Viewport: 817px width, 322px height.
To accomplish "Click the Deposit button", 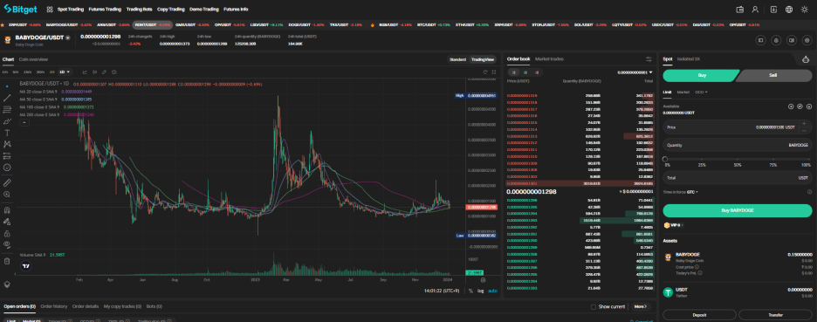I will (699, 315).
